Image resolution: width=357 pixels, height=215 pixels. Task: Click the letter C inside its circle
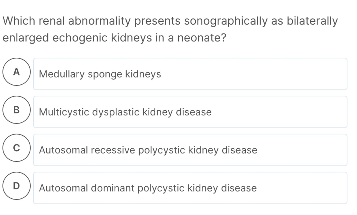pyautogui.click(x=17, y=148)
